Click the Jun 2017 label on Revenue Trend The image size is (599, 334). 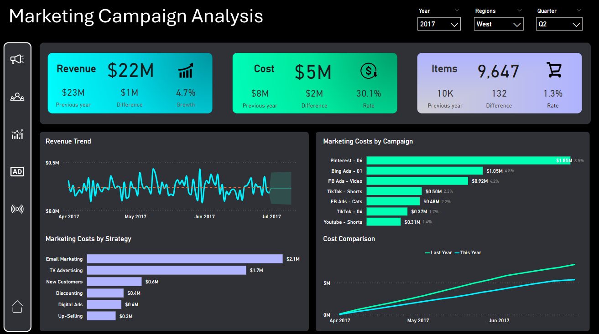(204, 216)
